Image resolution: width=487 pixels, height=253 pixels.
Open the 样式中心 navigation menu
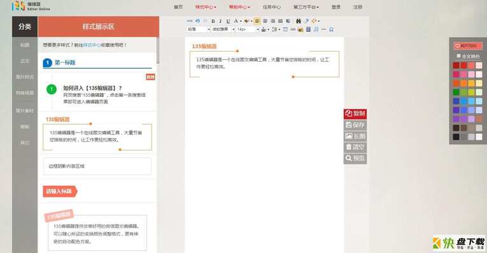[x=206, y=7]
